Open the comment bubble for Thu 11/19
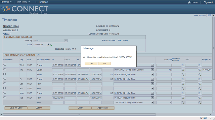The width and height of the screenshot is (215, 120). [x=5, y=70]
